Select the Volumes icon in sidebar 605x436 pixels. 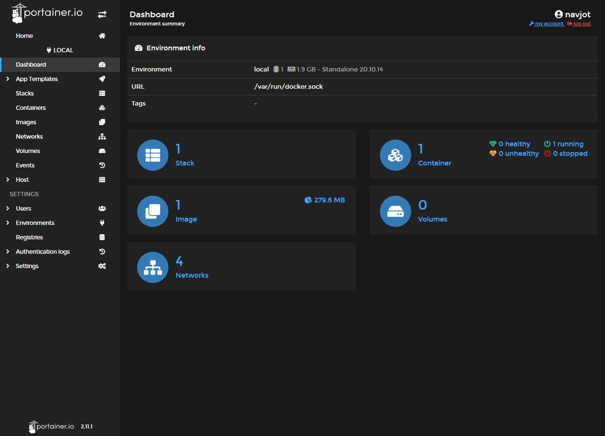(102, 151)
